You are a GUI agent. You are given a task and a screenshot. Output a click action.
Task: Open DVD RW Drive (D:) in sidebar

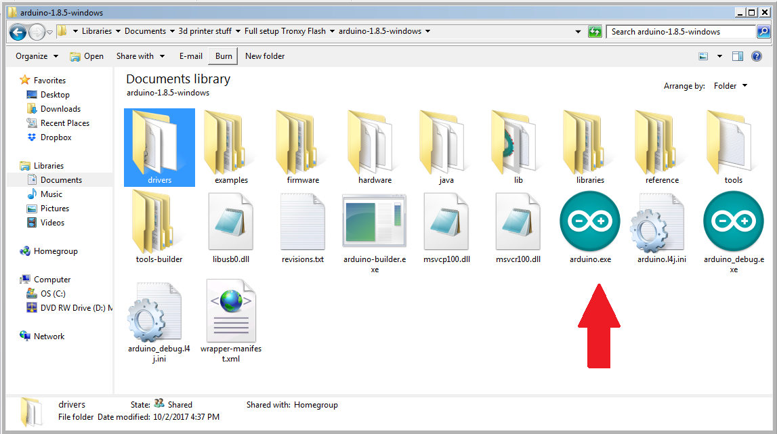coord(69,307)
